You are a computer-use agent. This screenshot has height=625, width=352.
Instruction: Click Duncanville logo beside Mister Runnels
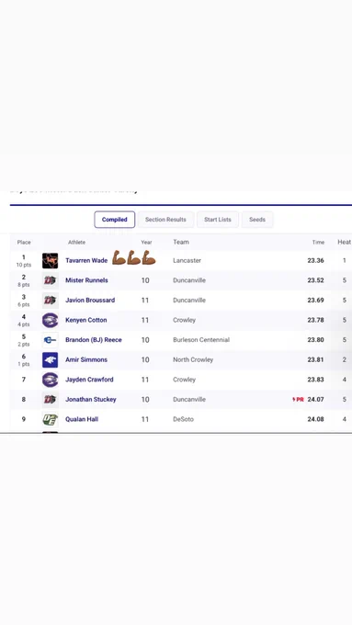point(51,280)
